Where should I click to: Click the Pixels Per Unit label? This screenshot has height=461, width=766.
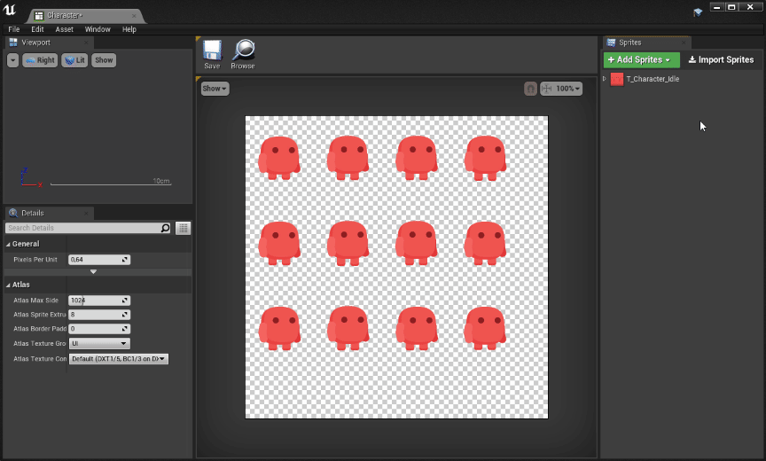pyautogui.click(x=35, y=260)
